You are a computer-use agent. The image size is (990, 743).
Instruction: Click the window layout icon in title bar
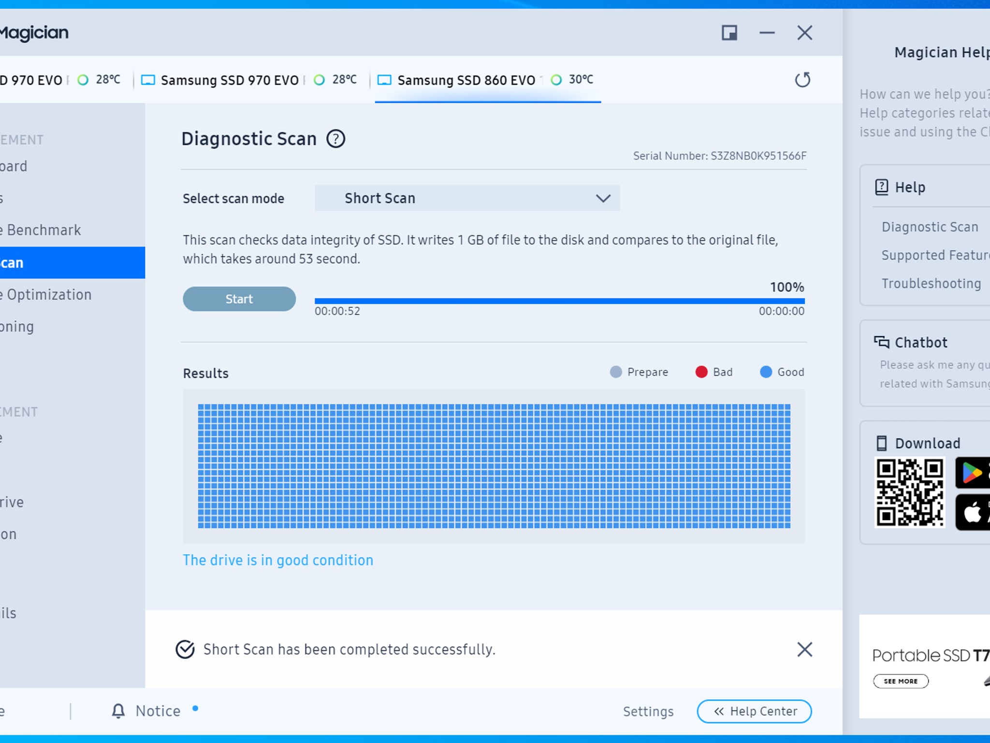(730, 33)
